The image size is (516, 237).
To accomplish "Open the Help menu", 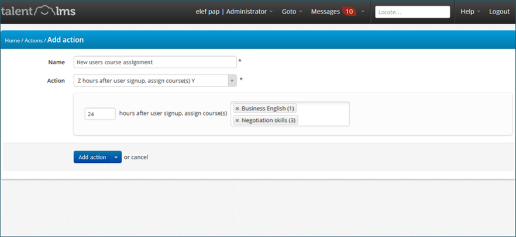I will tap(470, 12).
